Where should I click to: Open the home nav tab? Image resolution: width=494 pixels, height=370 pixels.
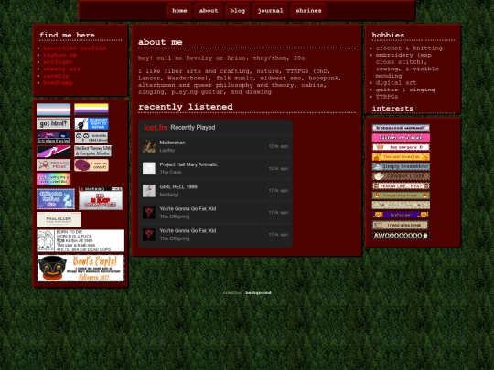click(x=179, y=11)
